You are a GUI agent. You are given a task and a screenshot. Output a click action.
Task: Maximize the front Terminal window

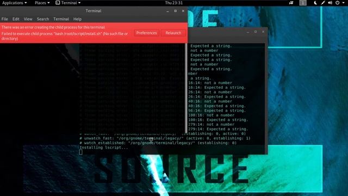(175, 11)
